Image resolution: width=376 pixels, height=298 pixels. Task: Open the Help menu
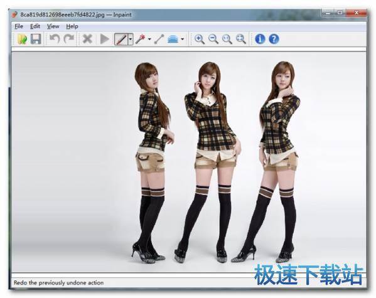tap(72, 26)
